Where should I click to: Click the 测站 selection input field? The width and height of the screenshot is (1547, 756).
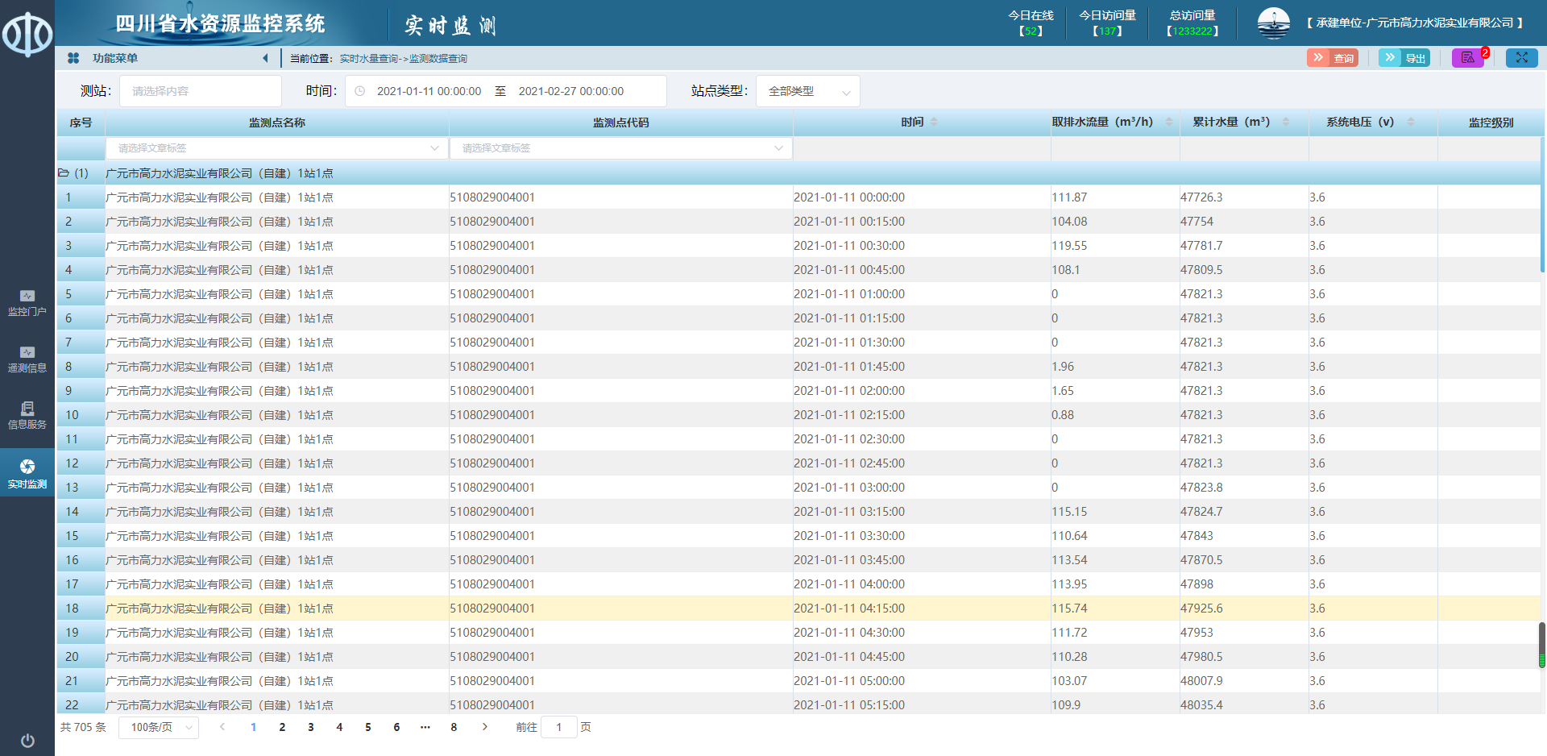201,91
